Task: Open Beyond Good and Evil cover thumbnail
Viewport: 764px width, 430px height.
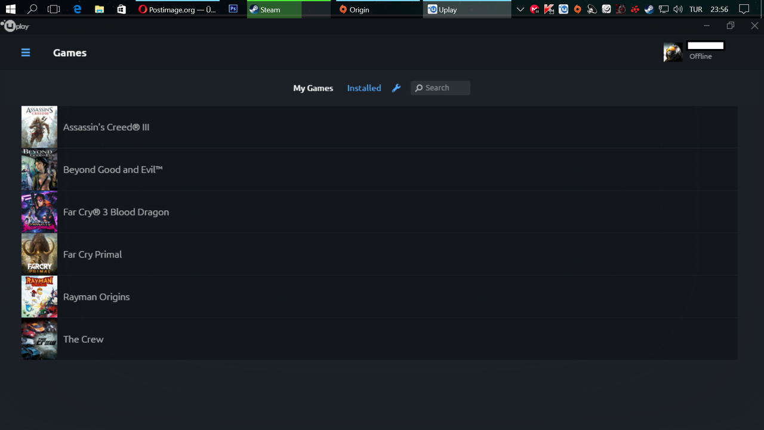Action: (39, 169)
